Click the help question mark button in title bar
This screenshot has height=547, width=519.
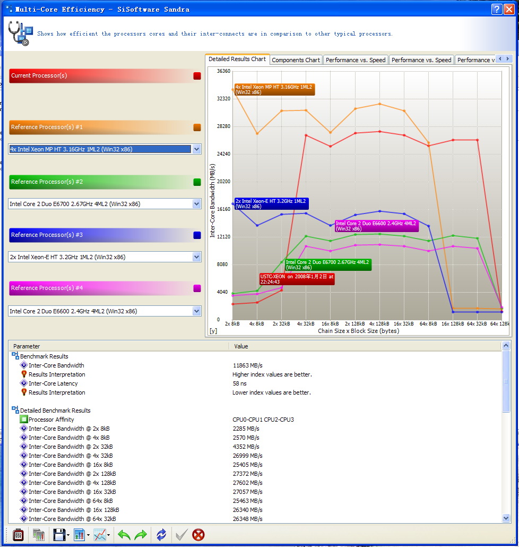(x=496, y=9)
